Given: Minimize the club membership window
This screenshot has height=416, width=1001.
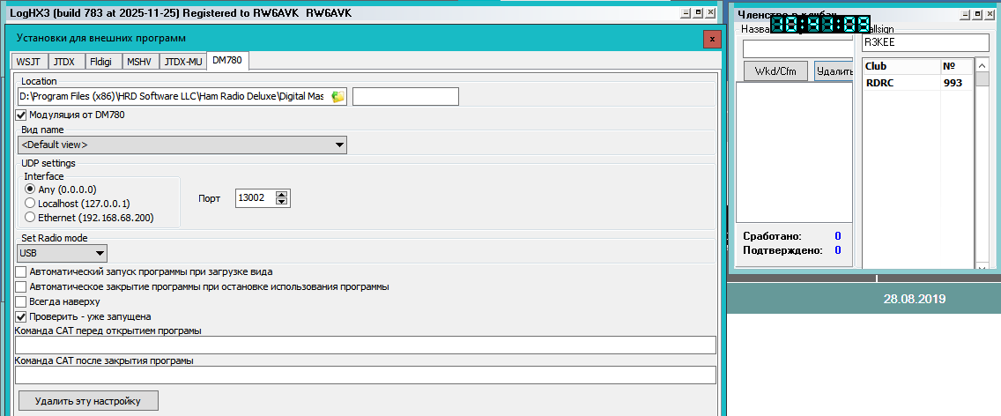Looking at the screenshot, I should tap(966, 14).
